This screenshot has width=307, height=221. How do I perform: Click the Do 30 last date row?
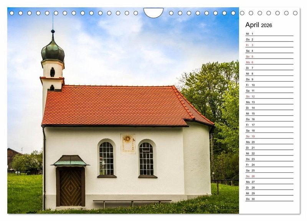tap(269, 199)
